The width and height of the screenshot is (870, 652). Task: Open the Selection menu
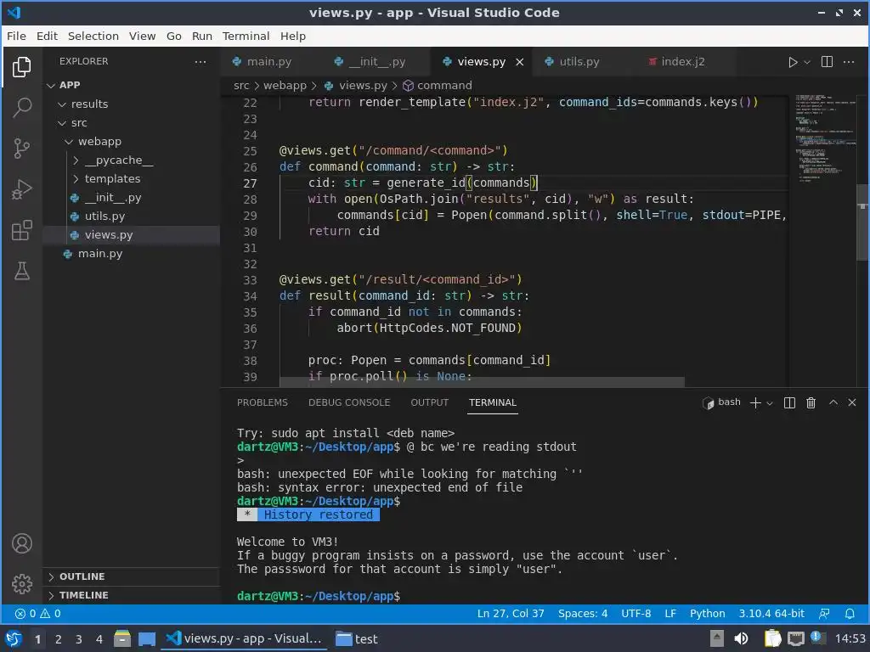93,36
